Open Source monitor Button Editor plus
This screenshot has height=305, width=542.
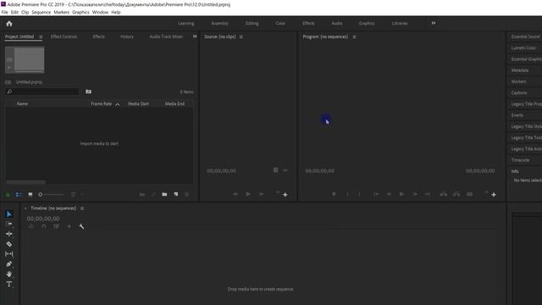point(285,195)
